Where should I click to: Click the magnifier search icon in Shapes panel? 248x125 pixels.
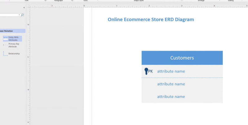tap(22, 15)
